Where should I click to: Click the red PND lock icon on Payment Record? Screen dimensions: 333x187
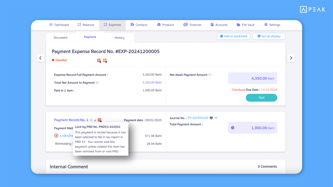[100, 119]
